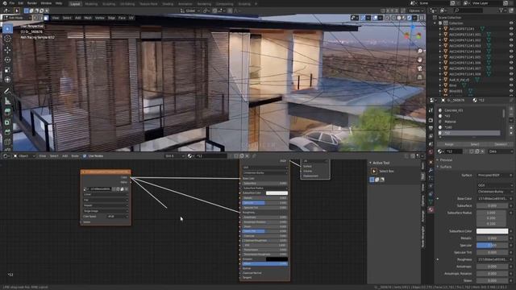Click the Blender logo menu icon

tap(4, 3)
